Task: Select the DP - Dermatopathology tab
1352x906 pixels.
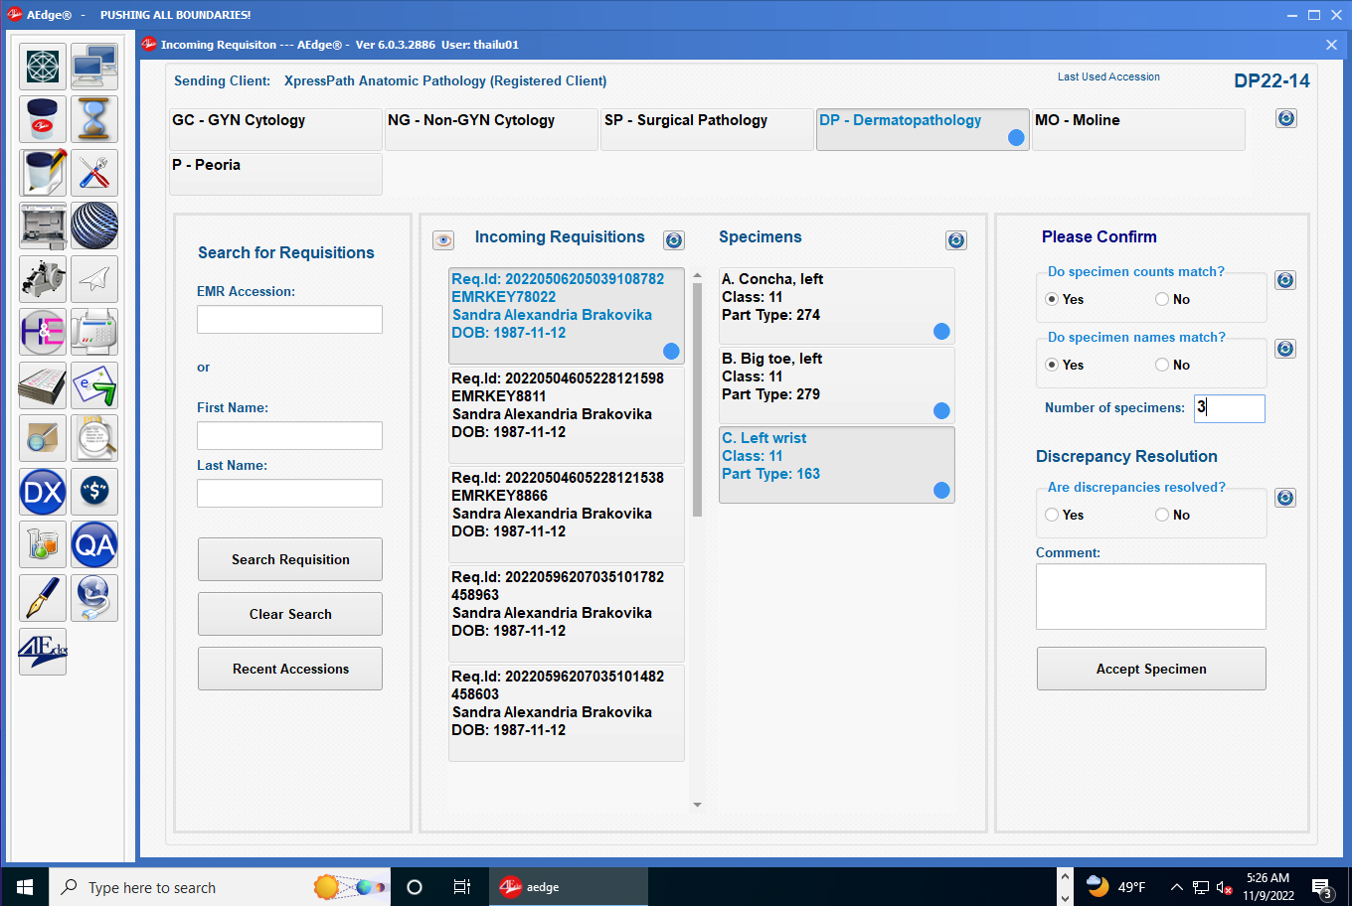Action: [923, 129]
